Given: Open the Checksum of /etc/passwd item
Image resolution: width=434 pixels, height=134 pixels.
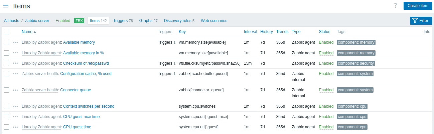Looking at the screenshot, I should point(86,63).
